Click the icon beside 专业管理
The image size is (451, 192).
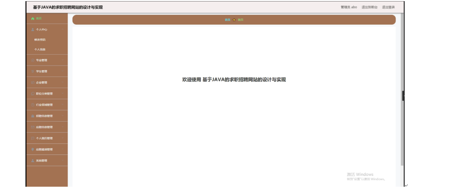pyautogui.click(x=33, y=61)
